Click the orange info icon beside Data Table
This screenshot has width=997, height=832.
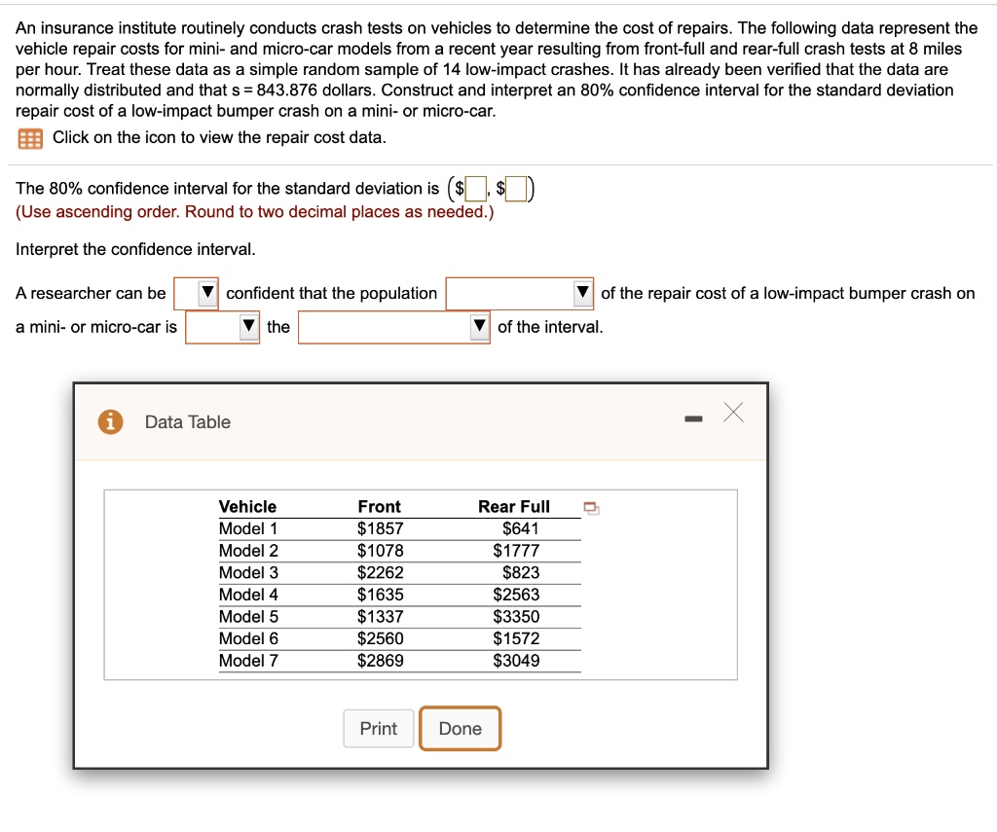[110, 421]
